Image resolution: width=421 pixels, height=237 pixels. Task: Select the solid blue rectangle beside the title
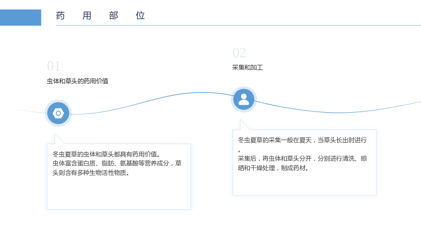point(21,18)
